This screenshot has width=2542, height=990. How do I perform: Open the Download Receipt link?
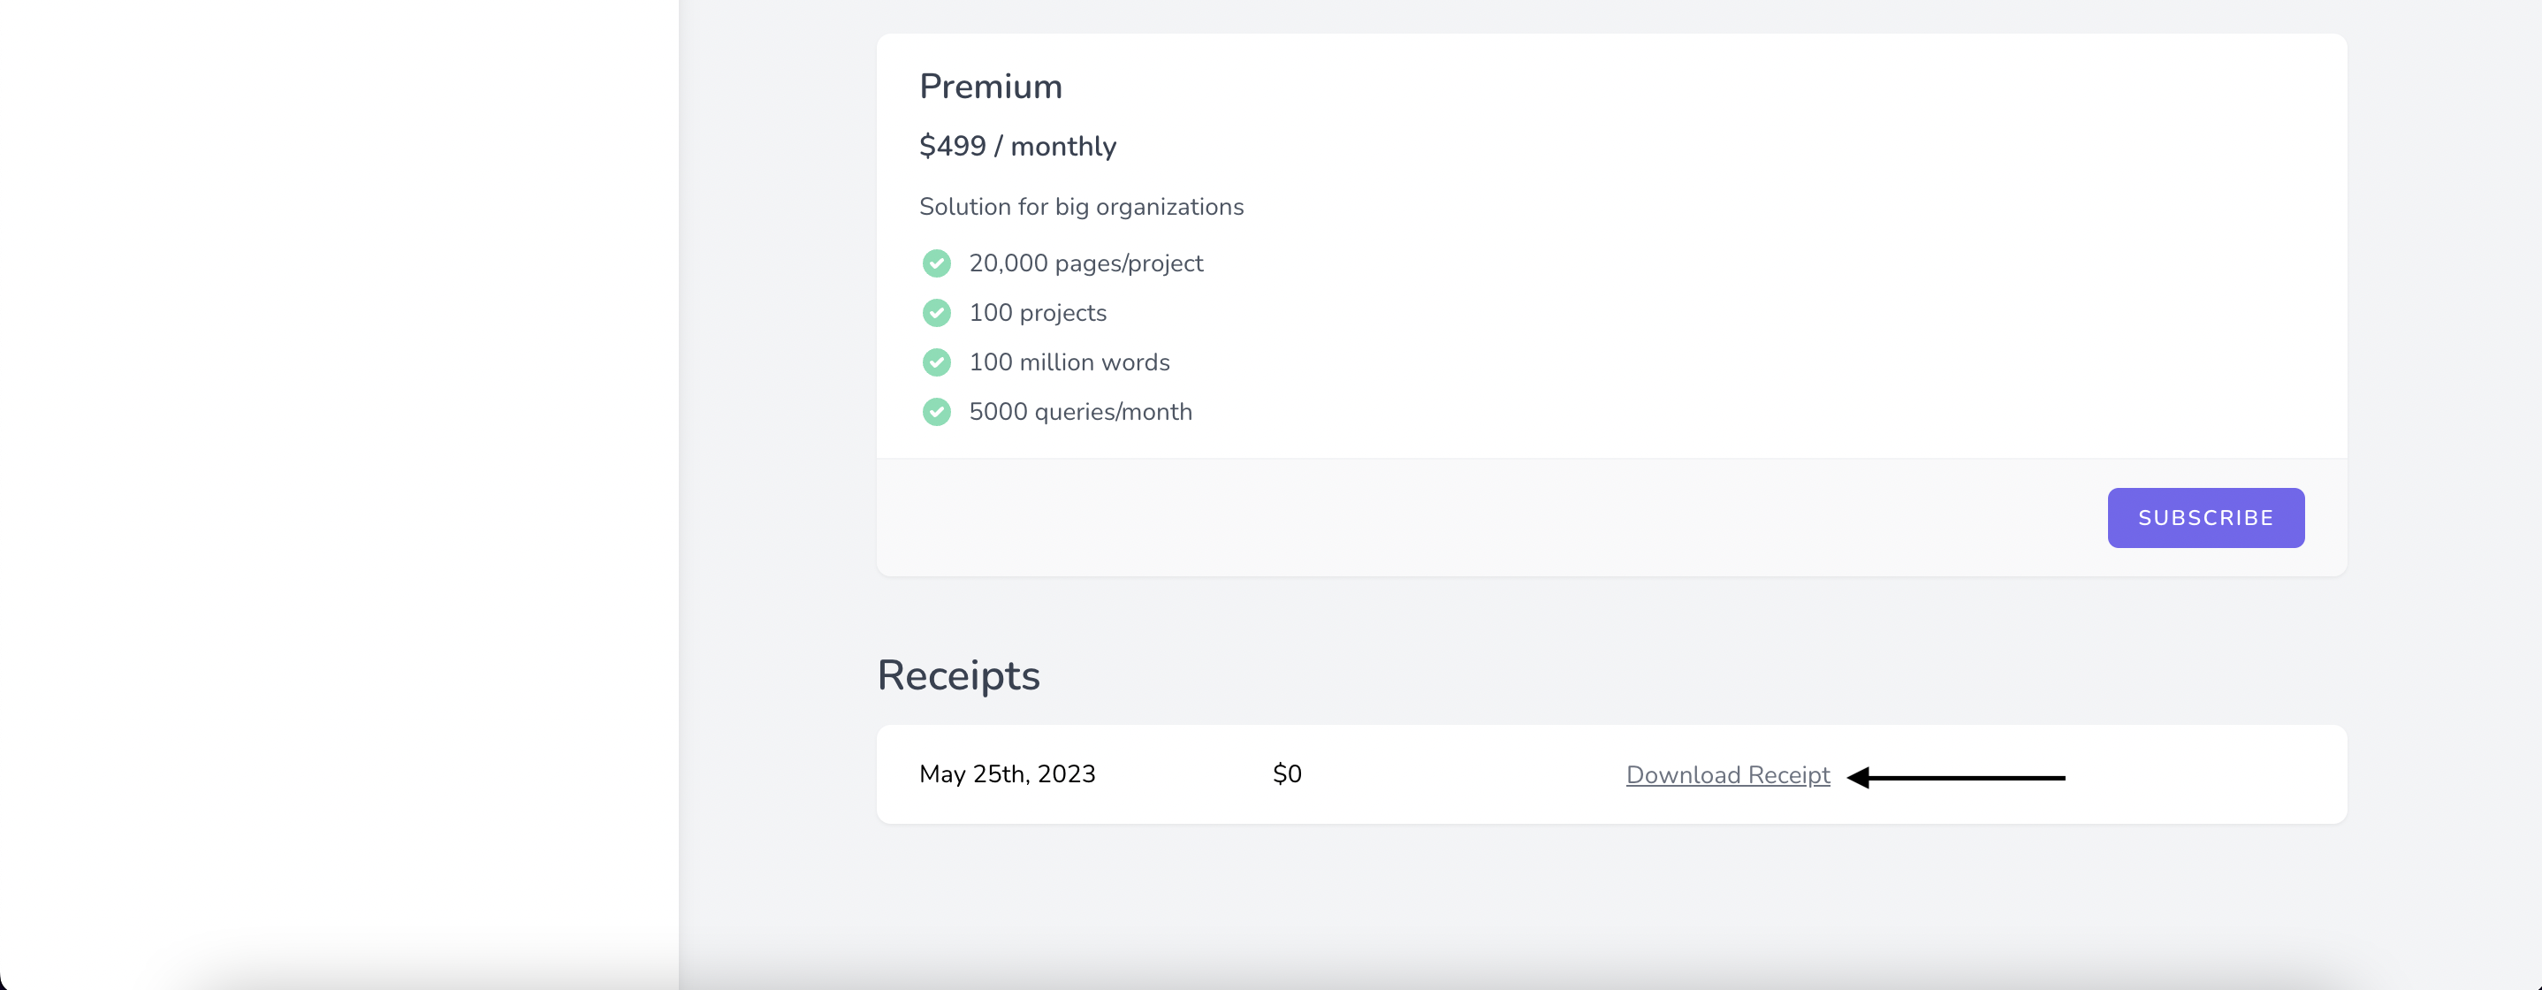[x=1727, y=775]
